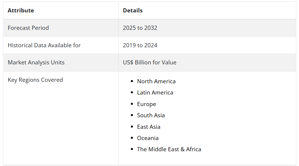
Task: Select the 2025 to 2032 value
Action: (140, 28)
